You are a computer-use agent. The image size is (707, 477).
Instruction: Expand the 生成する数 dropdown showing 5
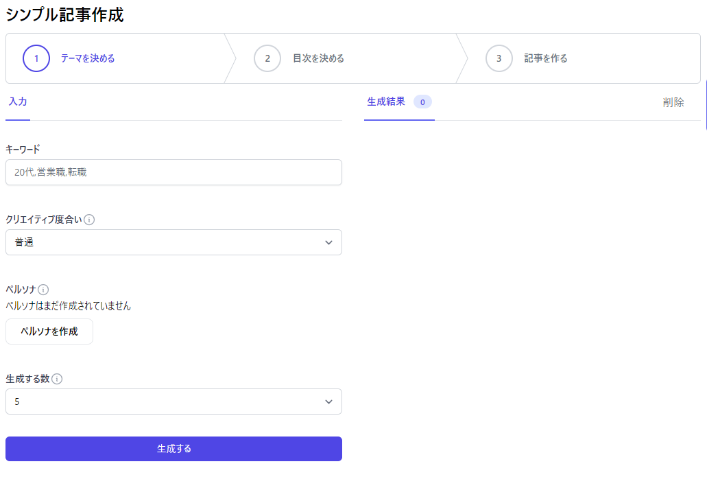(173, 402)
